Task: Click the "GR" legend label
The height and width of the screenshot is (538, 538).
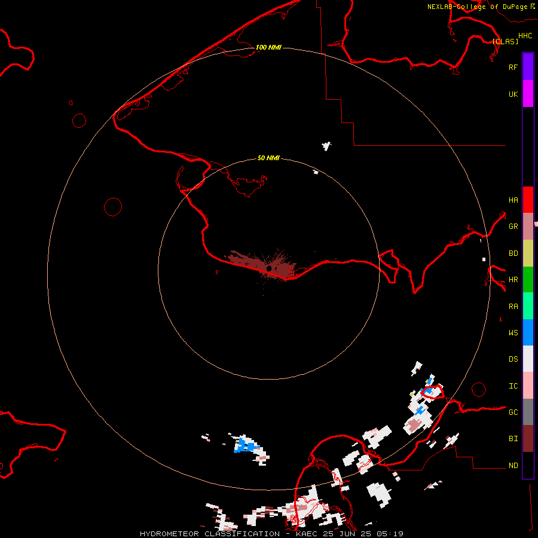Action: [x=513, y=227]
